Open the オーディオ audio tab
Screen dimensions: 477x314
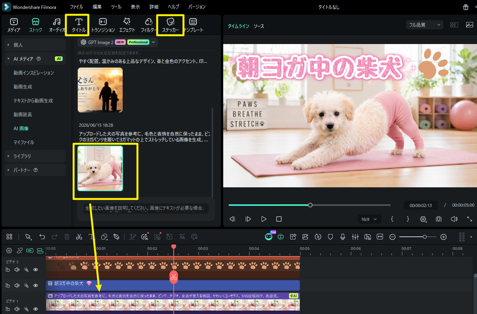click(x=57, y=25)
